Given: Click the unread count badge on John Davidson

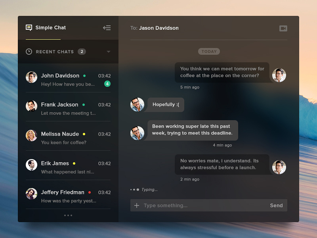Looking at the screenshot, I should coord(107,84).
